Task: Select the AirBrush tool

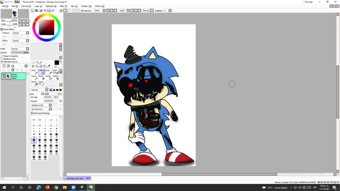Action: [42, 72]
